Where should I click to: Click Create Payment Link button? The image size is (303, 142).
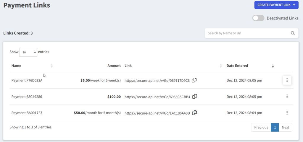click(276, 5)
